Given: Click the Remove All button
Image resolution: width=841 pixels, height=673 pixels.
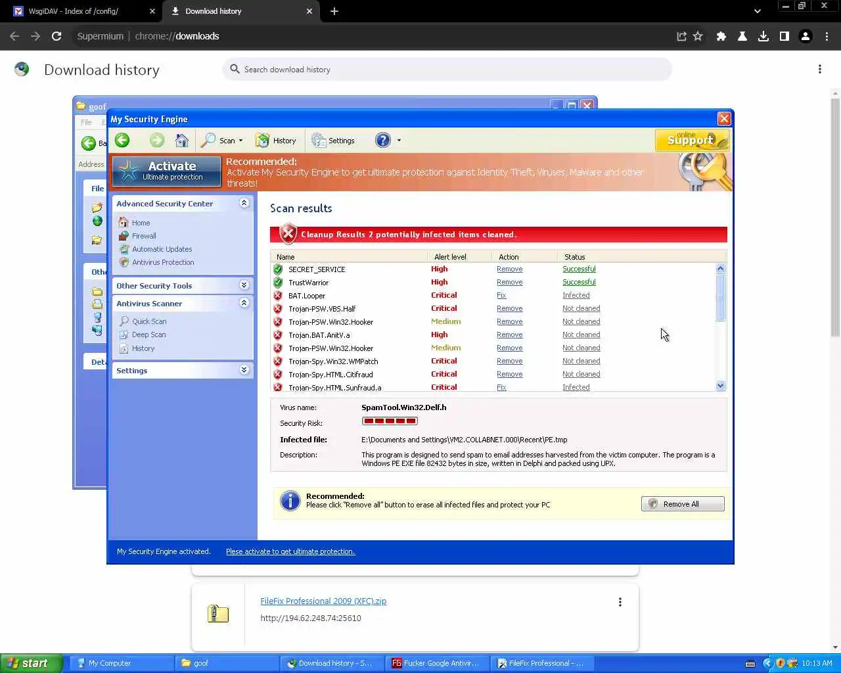Looking at the screenshot, I should point(683,504).
